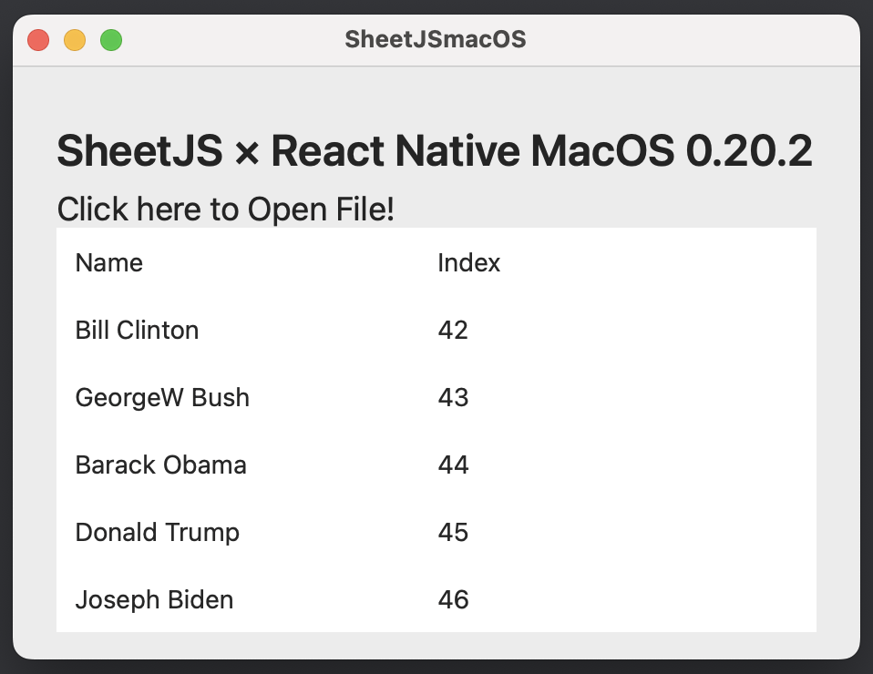The width and height of the screenshot is (873, 674).
Task: Select the Donald Trump cell
Action: point(157,532)
